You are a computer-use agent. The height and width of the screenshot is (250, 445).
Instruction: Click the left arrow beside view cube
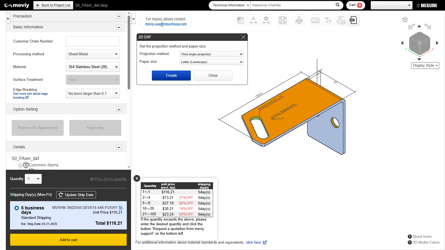coord(402,43)
